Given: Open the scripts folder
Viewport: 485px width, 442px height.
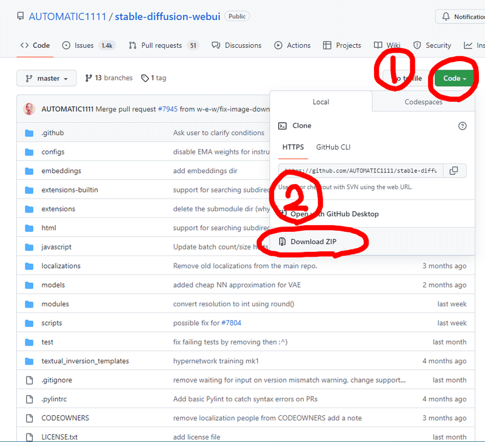Looking at the screenshot, I should point(52,323).
